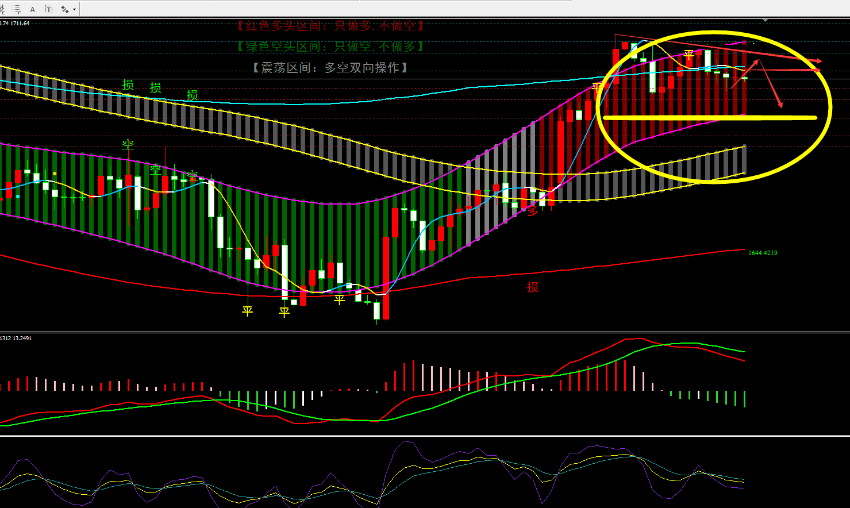Click the gray chart shift triangle marker
The height and width of the screenshot is (508, 850).
tap(765, 21)
